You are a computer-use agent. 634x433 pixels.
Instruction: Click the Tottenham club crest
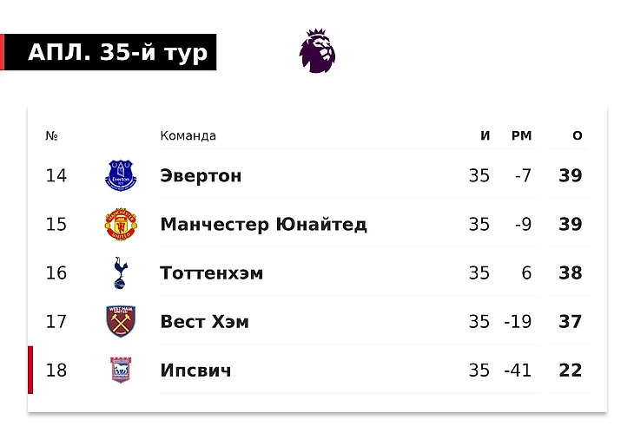click(x=120, y=273)
